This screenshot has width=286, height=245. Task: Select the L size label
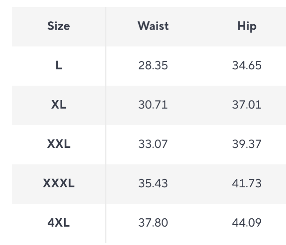tap(58, 66)
